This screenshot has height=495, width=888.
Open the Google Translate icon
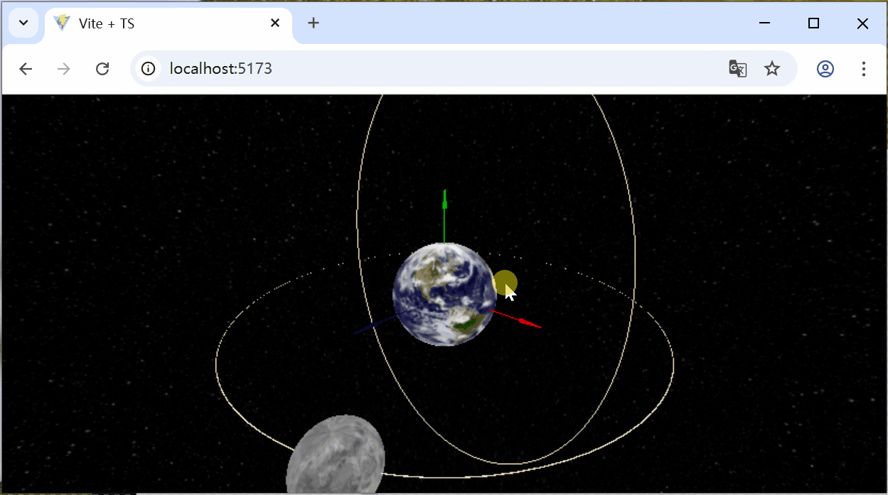point(737,69)
